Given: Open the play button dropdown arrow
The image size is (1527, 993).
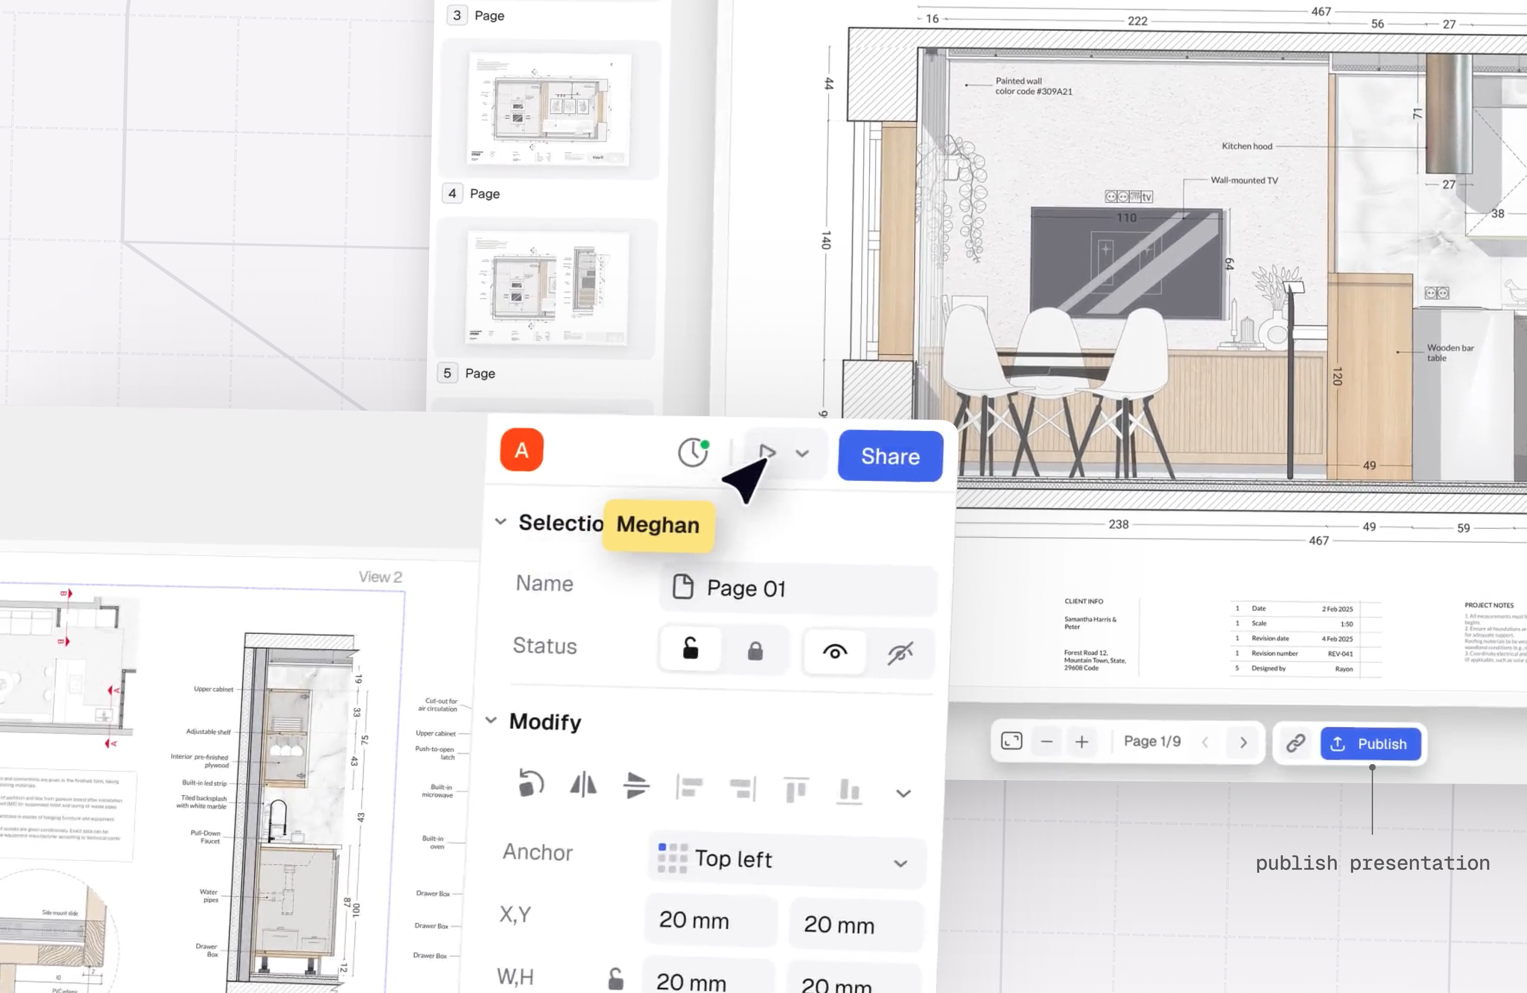Looking at the screenshot, I should 802,454.
